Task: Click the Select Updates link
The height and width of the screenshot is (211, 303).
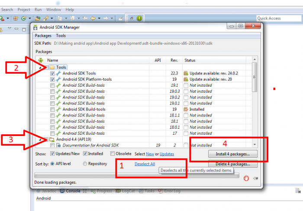Action: pos(167,154)
